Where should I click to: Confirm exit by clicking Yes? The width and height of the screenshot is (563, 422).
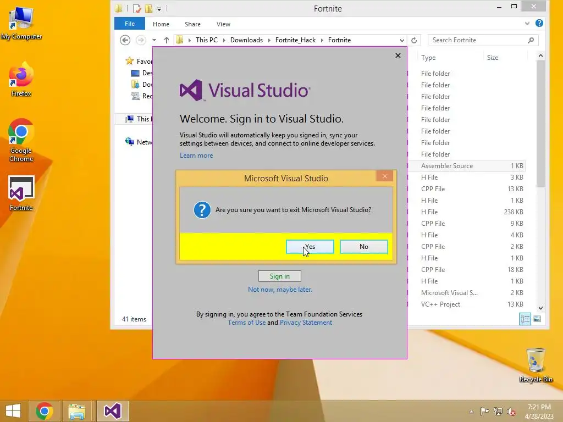pyautogui.click(x=310, y=247)
